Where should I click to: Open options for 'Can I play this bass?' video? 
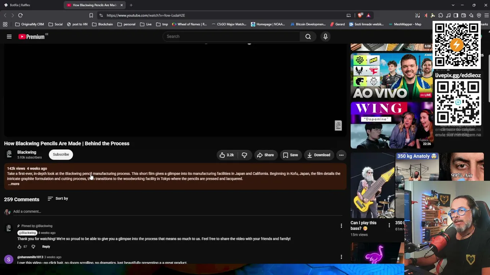(x=389, y=225)
